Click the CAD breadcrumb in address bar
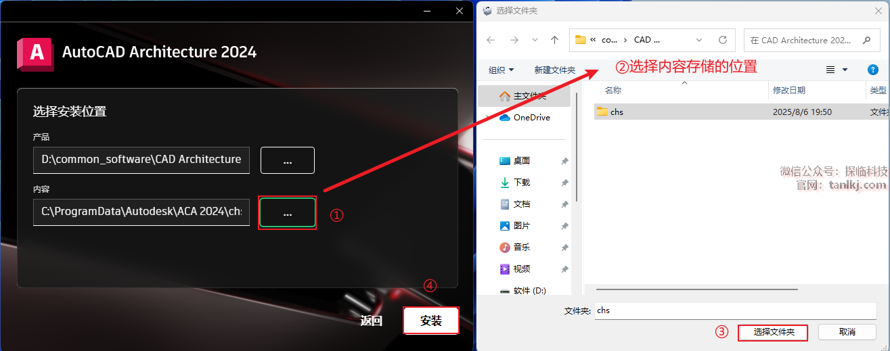The image size is (890, 351). (646, 40)
